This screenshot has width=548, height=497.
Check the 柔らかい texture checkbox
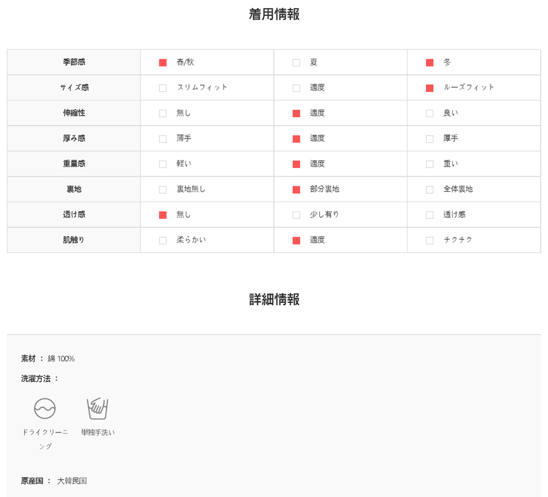coord(162,241)
